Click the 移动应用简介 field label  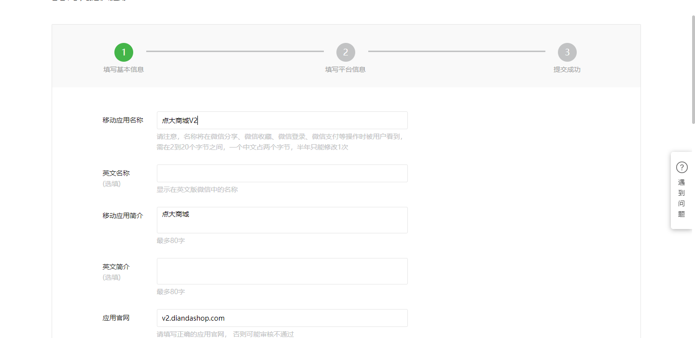[x=123, y=216]
